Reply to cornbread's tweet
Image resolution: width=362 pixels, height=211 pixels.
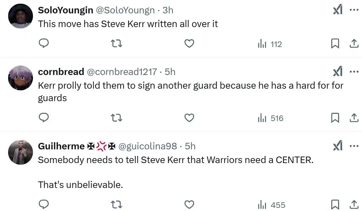click(44, 118)
